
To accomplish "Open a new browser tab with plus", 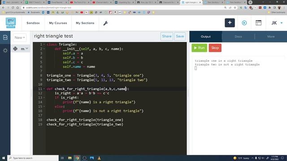I will [250, 2].
